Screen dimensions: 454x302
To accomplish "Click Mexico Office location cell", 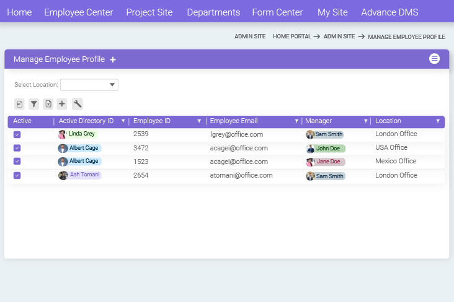I will 396,161.
